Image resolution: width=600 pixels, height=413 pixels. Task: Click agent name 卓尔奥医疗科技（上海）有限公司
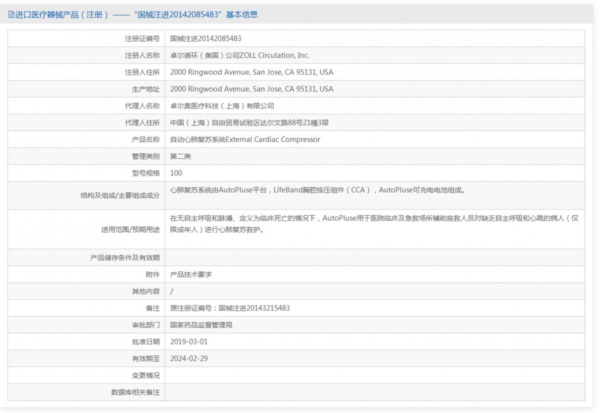[x=222, y=106]
